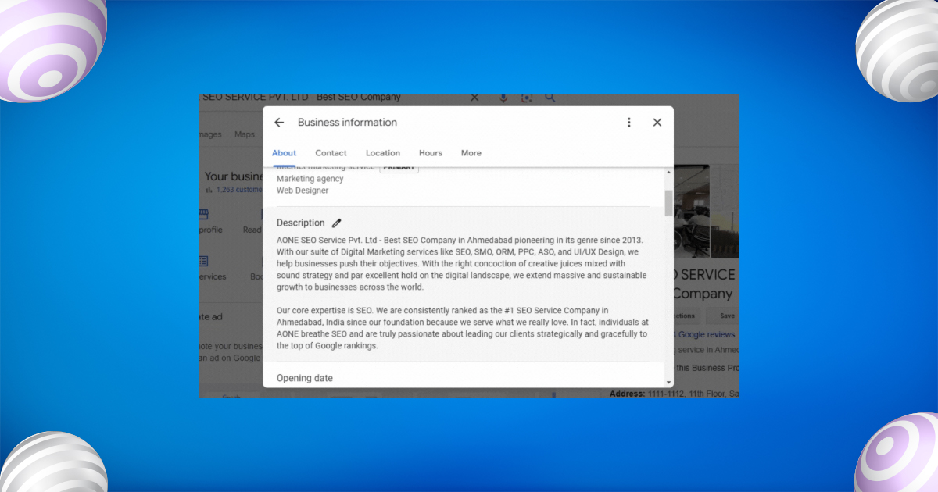
Task: Close the Business information dialog
Action: click(x=657, y=123)
